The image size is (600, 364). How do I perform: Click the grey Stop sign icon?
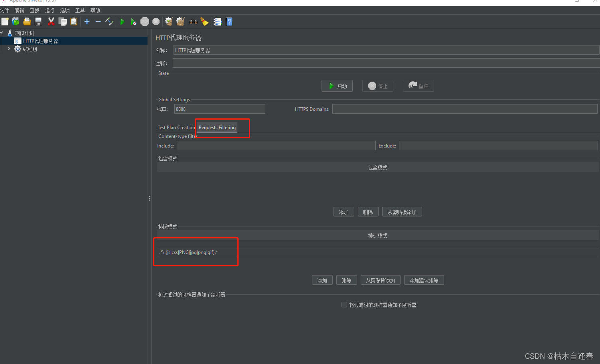pyautogui.click(x=145, y=22)
